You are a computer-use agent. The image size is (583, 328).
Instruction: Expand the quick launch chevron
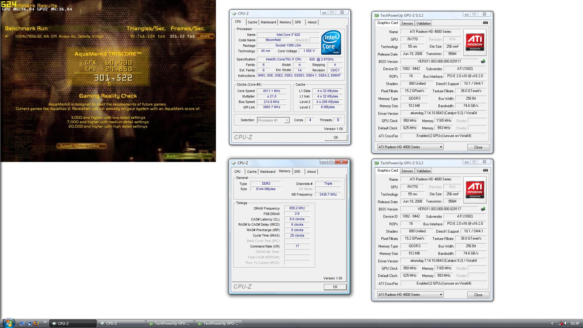pos(45,322)
